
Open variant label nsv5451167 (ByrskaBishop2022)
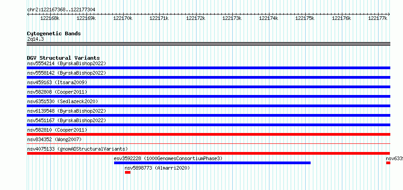(67, 120)
